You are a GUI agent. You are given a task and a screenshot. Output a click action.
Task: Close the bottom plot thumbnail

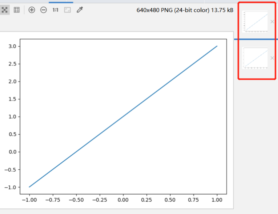tap(272, 58)
